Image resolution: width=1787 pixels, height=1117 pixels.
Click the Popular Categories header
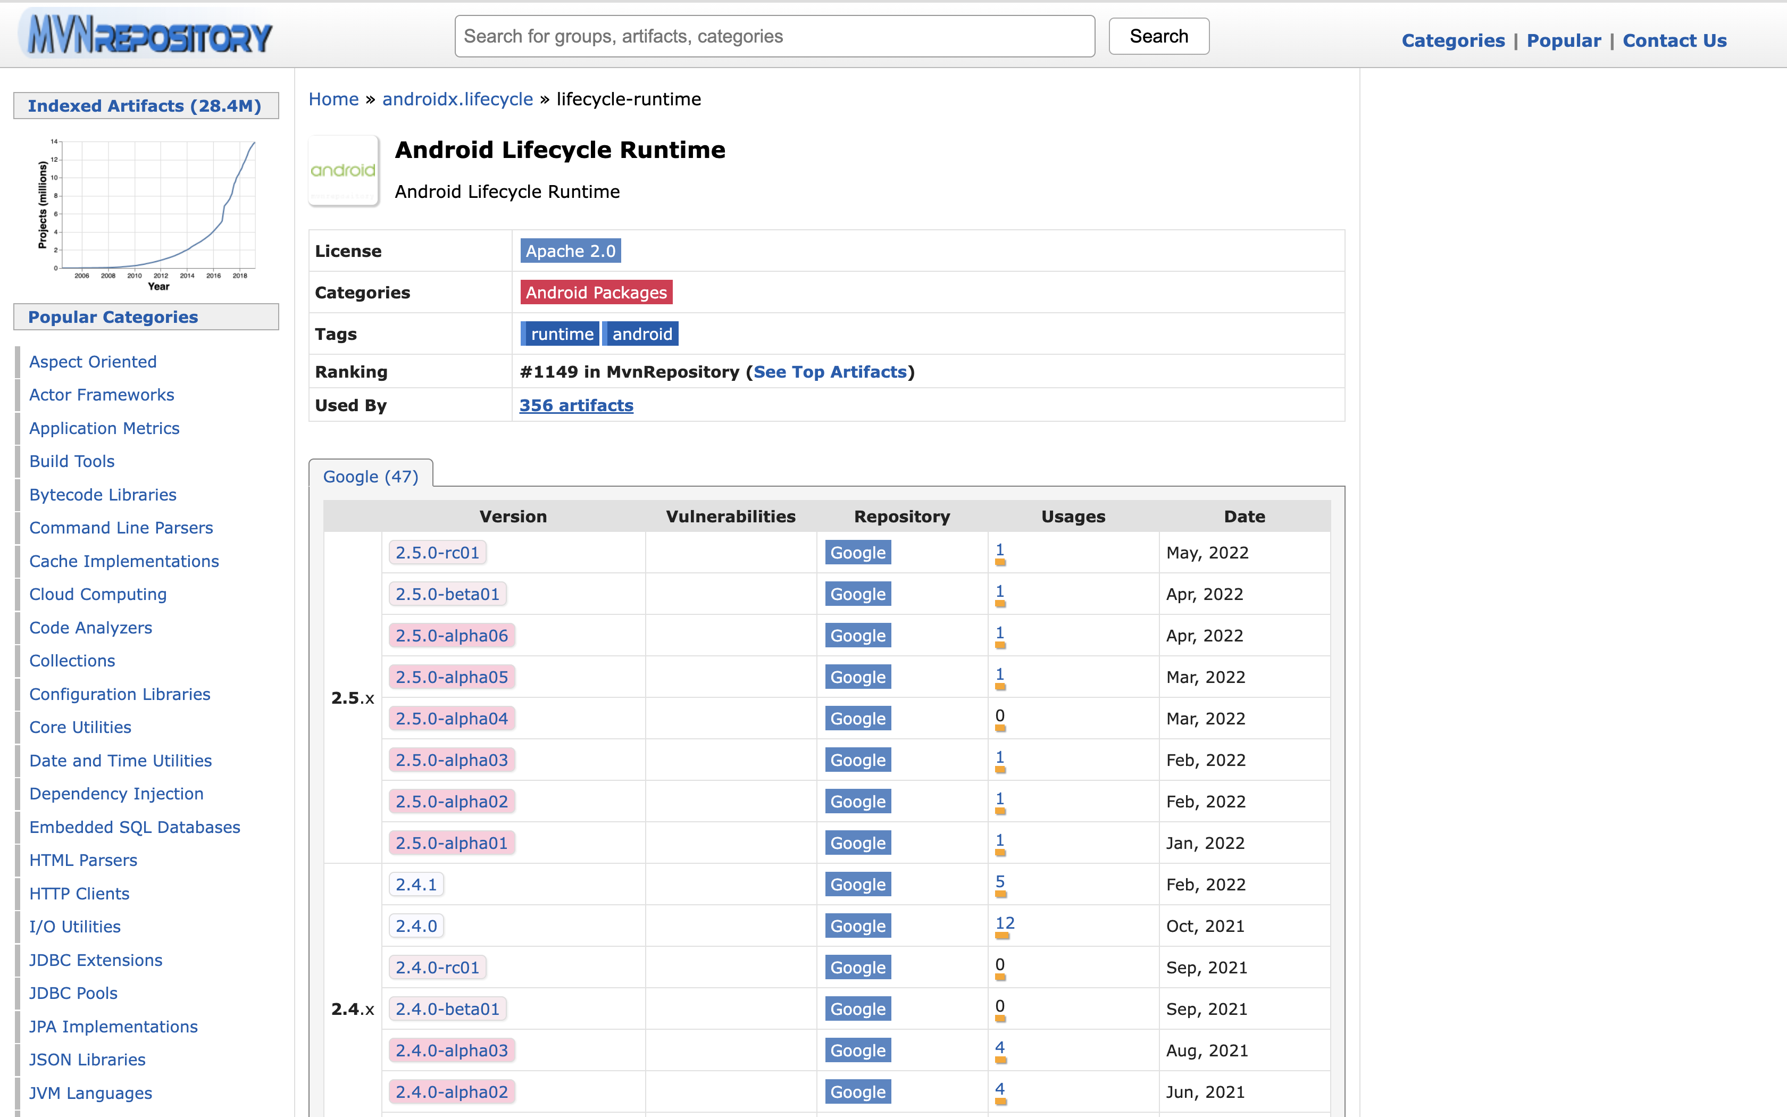(146, 317)
